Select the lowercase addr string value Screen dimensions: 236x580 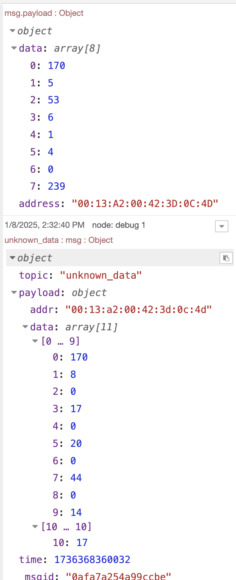(x=138, y=310)
